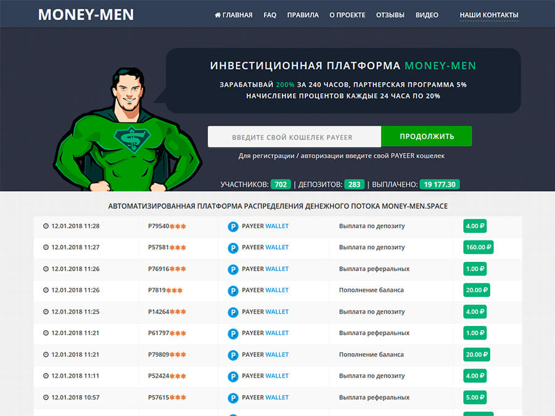Click the Payeer icon in the P61797 row
555x416 pixels.
coord(233,333)
